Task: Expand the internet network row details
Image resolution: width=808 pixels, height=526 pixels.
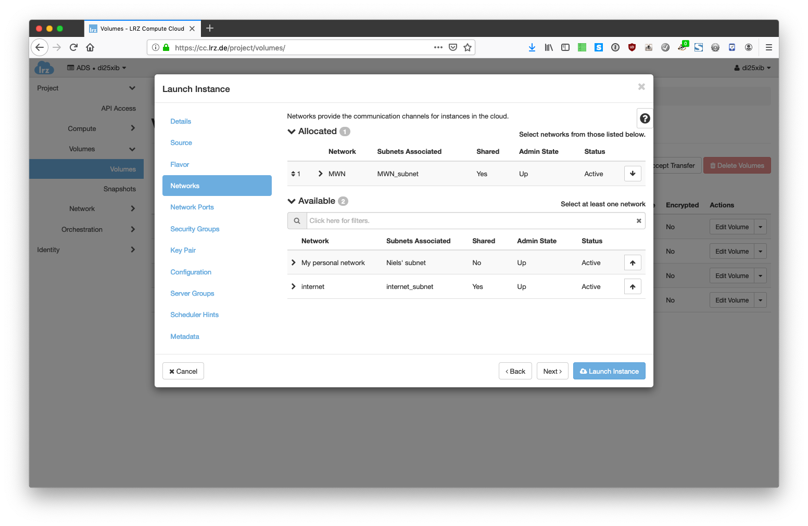Action: coord(294,287)
